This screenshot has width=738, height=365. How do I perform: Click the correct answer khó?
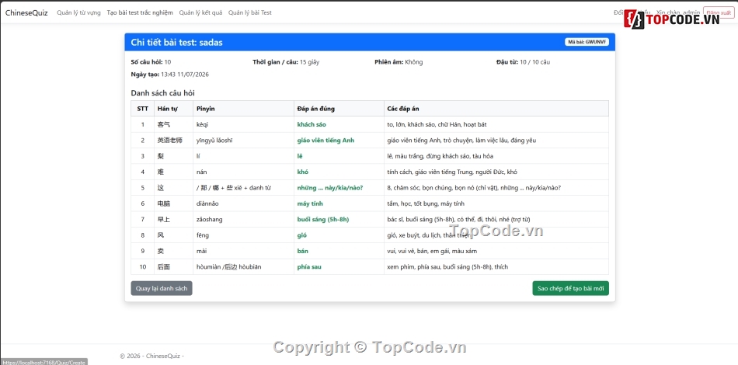[303, 172]
